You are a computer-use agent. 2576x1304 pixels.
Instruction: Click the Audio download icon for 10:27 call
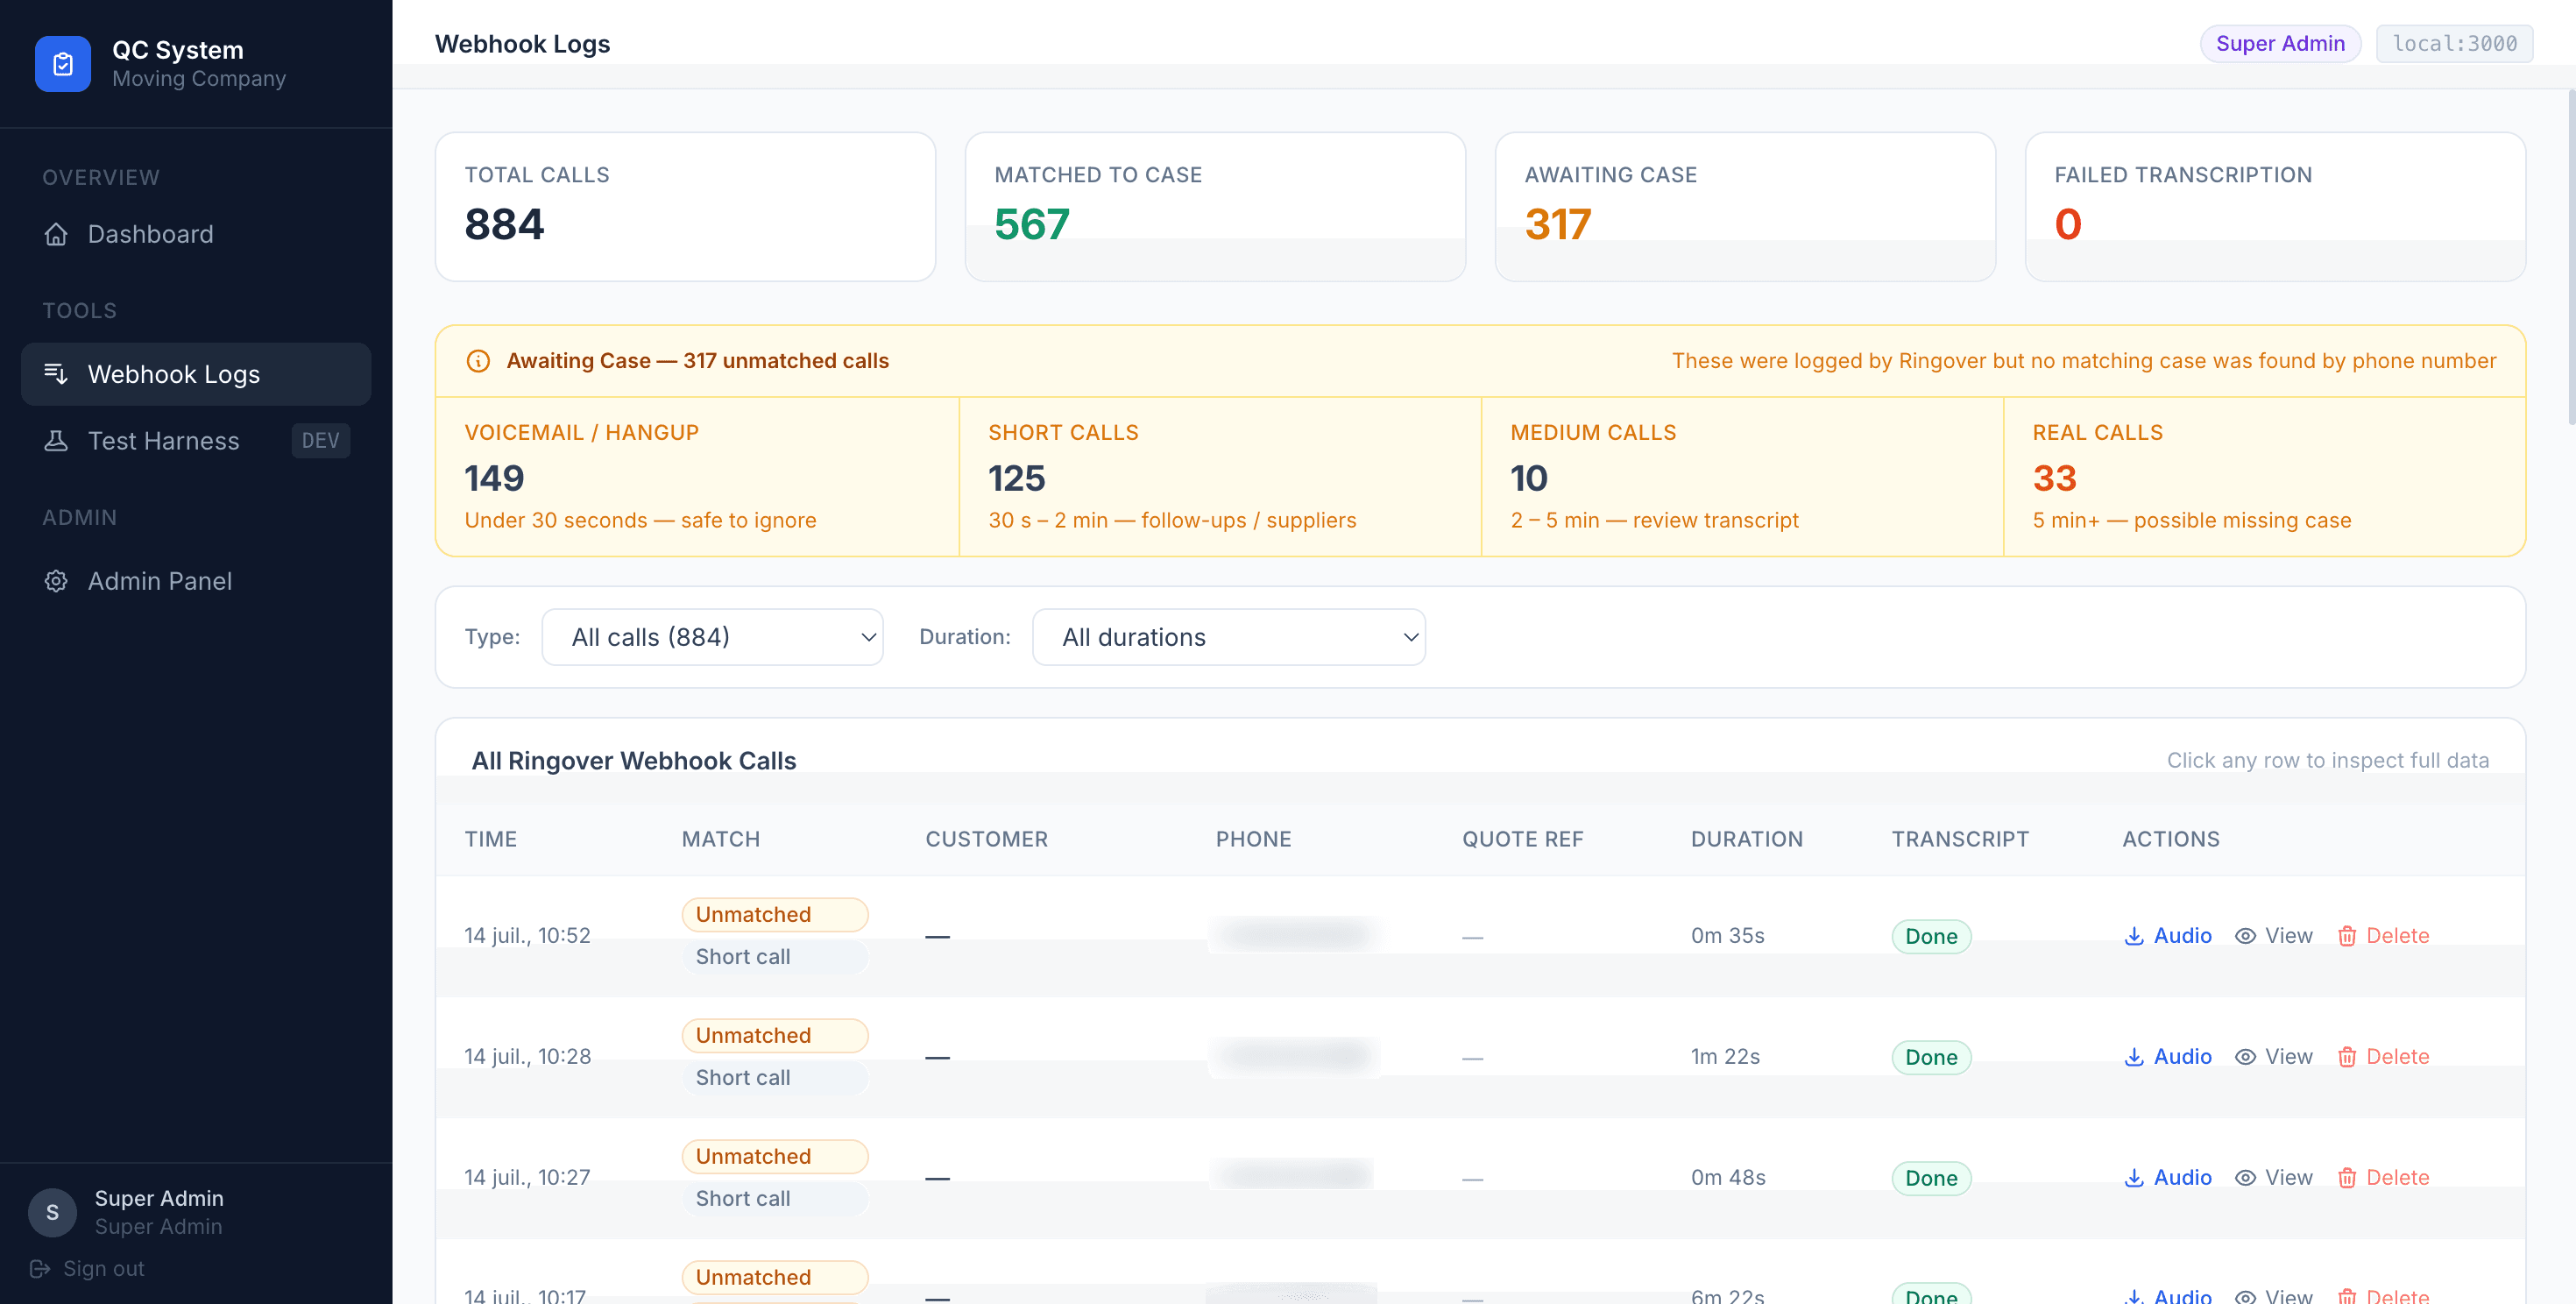pyautogui.click(x=2133, y=1178)
